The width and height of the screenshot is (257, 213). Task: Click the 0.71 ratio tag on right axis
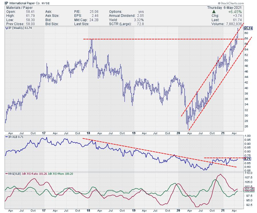(x=247, y=158)
